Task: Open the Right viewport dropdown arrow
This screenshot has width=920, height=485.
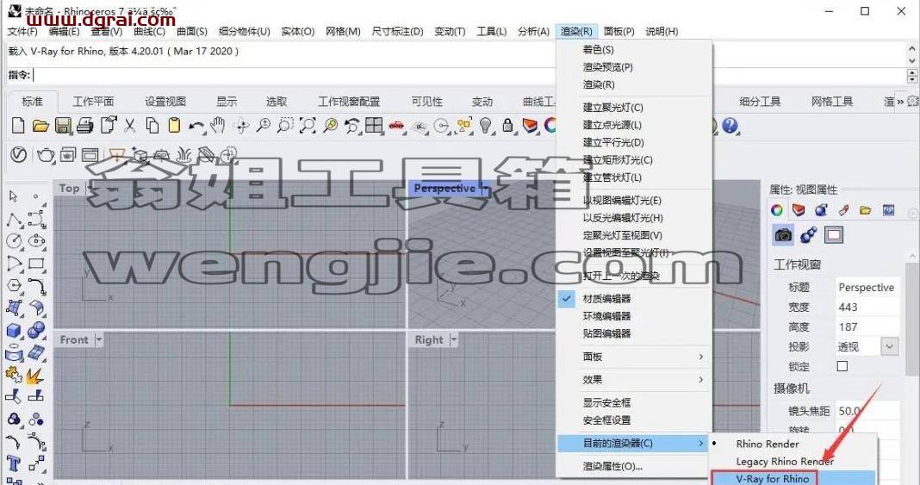Action: click(454, 339)
